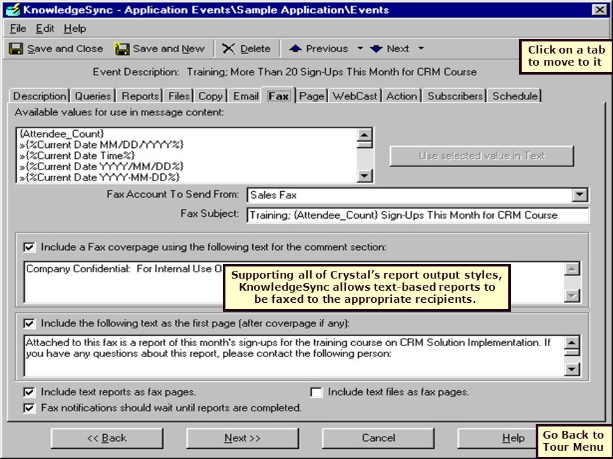Viewport: 613px width, 459px height.
Task: Switch to the Page tab
Action: (x=312, y=96)
